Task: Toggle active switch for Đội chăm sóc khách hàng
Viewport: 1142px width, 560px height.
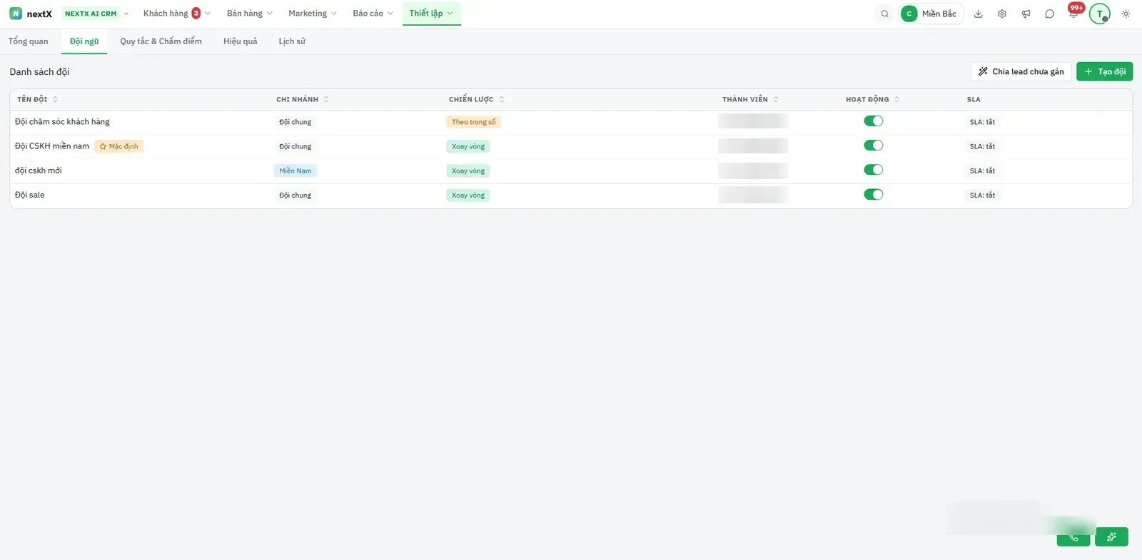Action: click(x=874, y=121)
